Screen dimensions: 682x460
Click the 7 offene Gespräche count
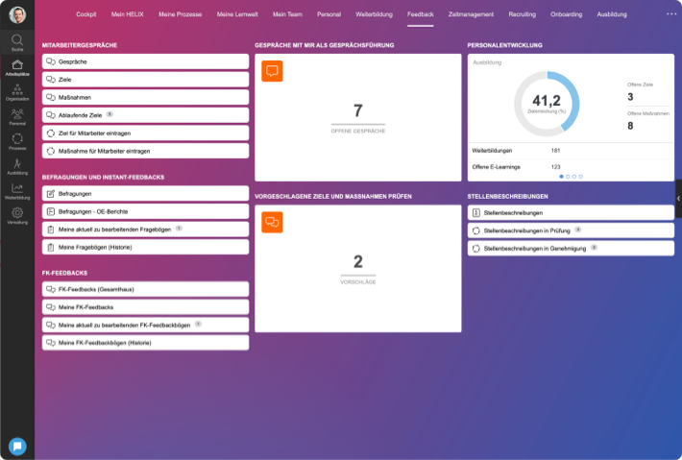[x=358, y=110]
